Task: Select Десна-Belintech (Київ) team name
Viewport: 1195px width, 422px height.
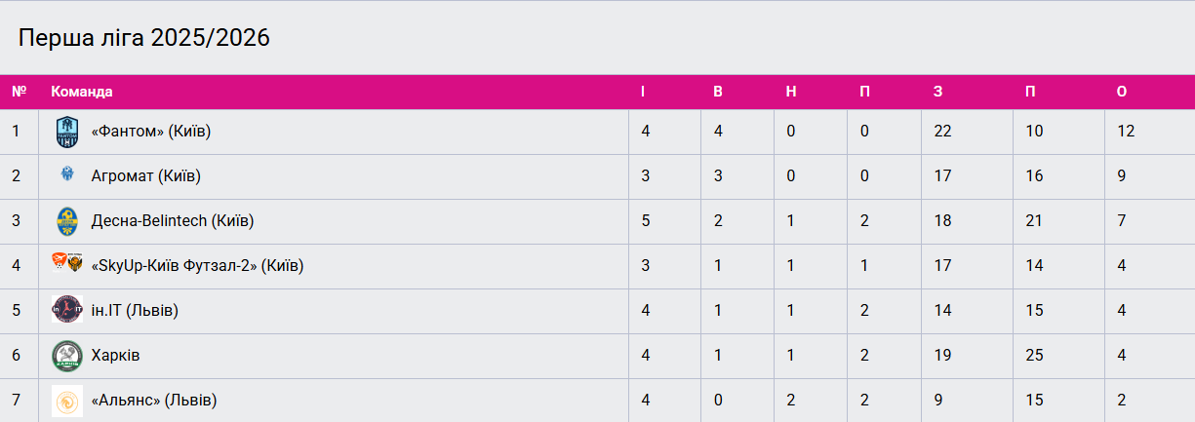Action: pyautogui.click(x=173, y=221)
